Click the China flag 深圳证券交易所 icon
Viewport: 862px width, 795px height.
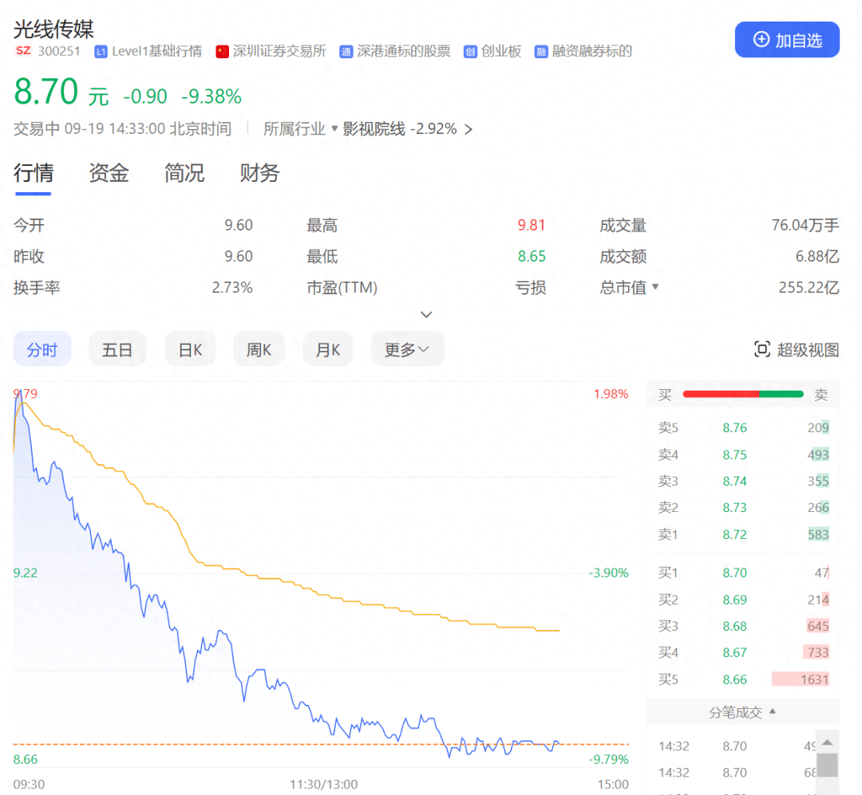pyautogui.click(x=222, y=52)
